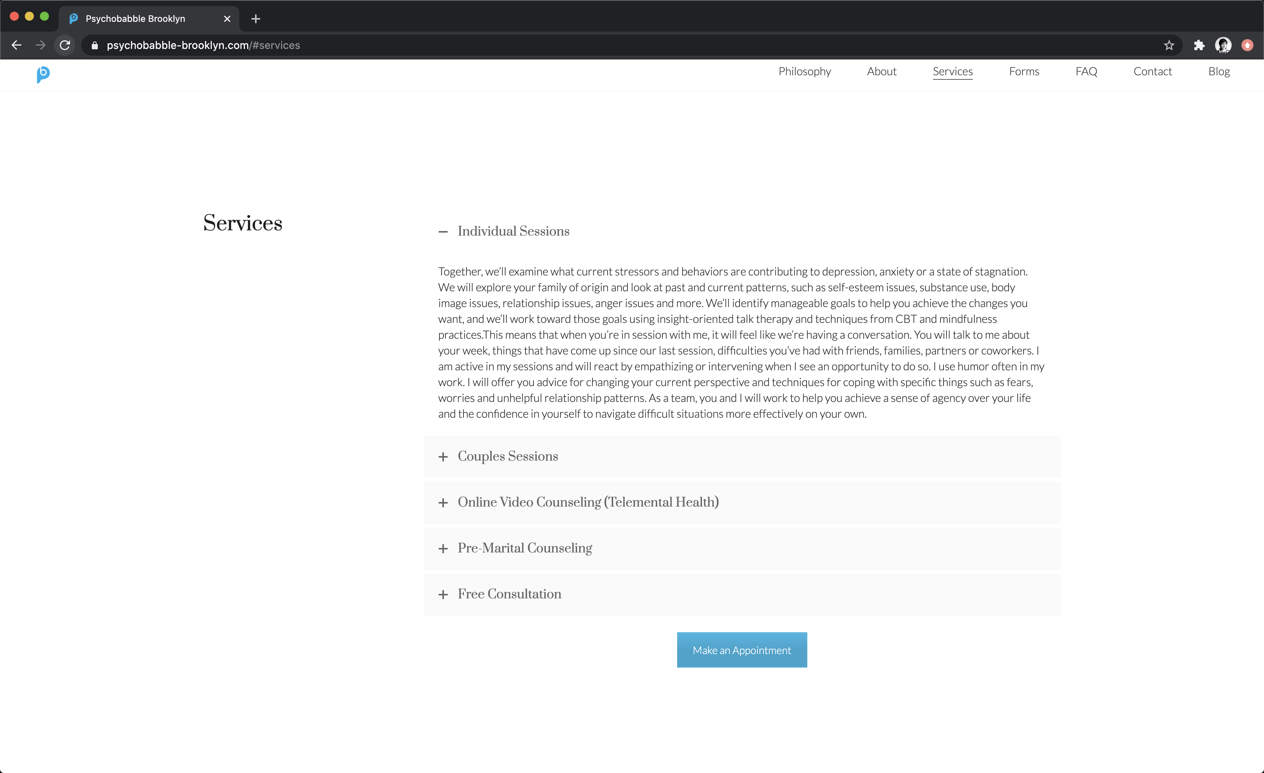Viewport: 1264px width, 773px height.
Task: Visit the Blog link
Action: (x=1219, y=72)
